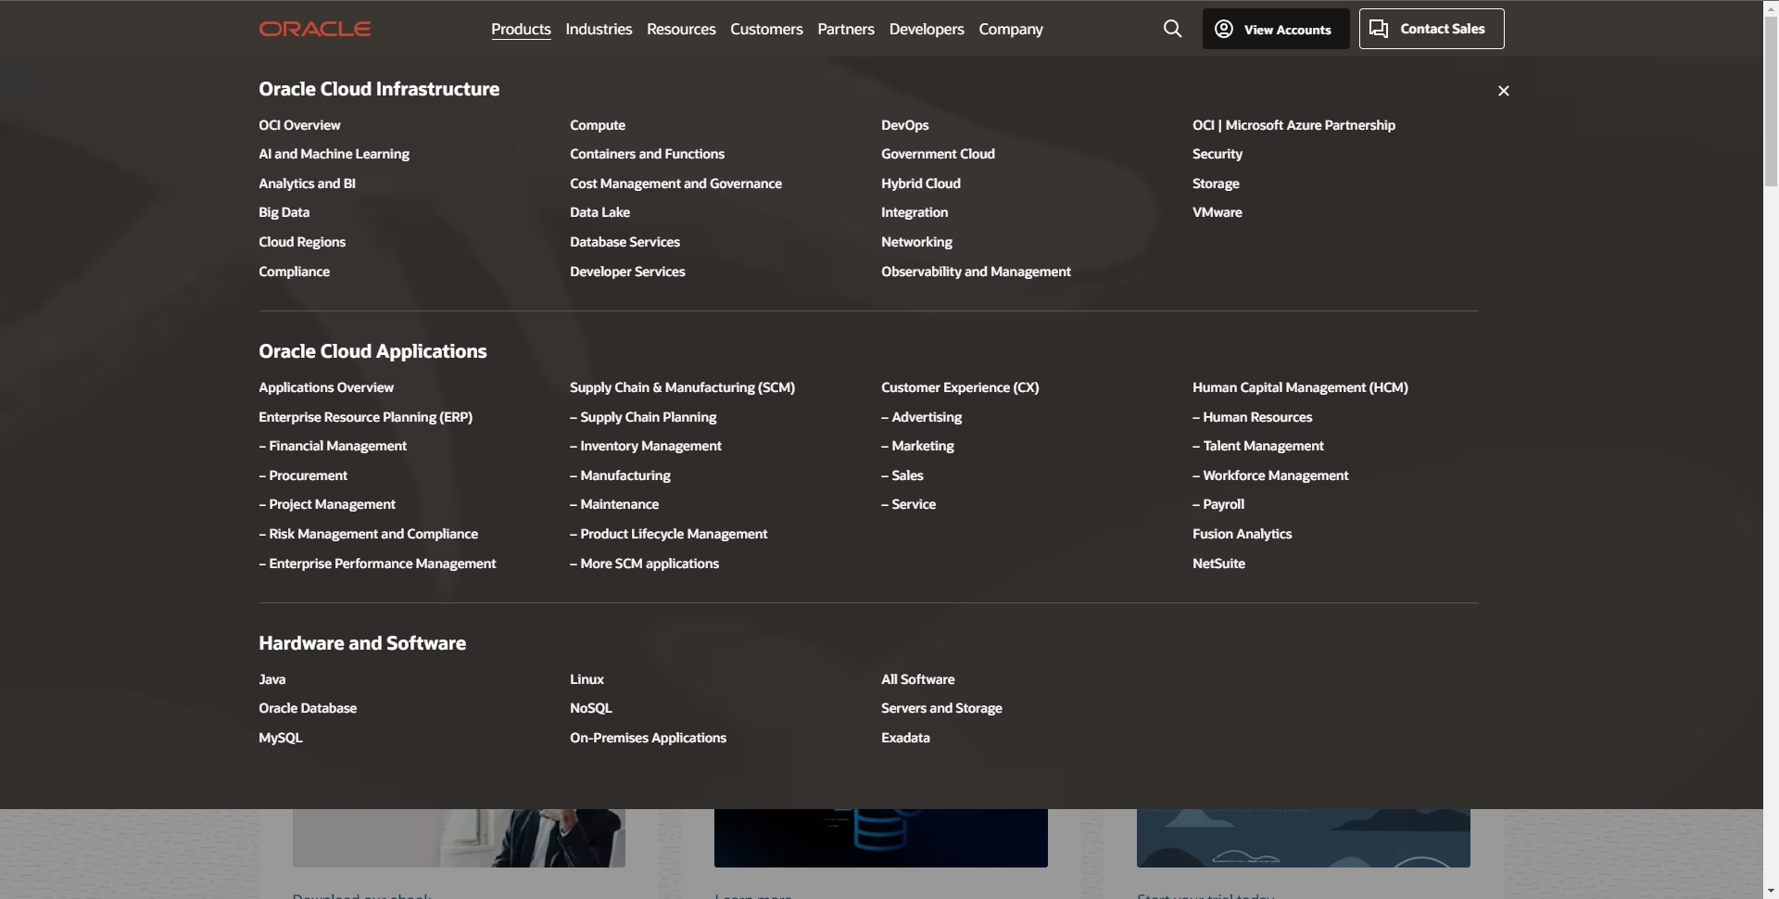
Task: Go to Servers and Storage
Action: click(x=941, y=708)
